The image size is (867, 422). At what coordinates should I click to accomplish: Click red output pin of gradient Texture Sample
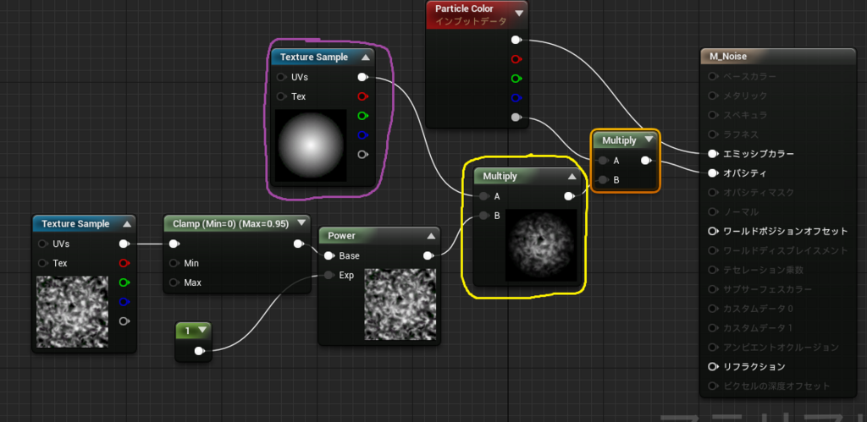pyautogui.click(x=362, y=96)
